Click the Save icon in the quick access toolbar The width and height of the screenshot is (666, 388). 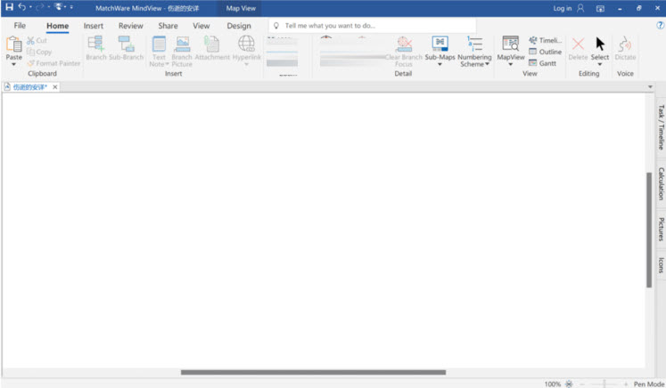tap(9, 7)
